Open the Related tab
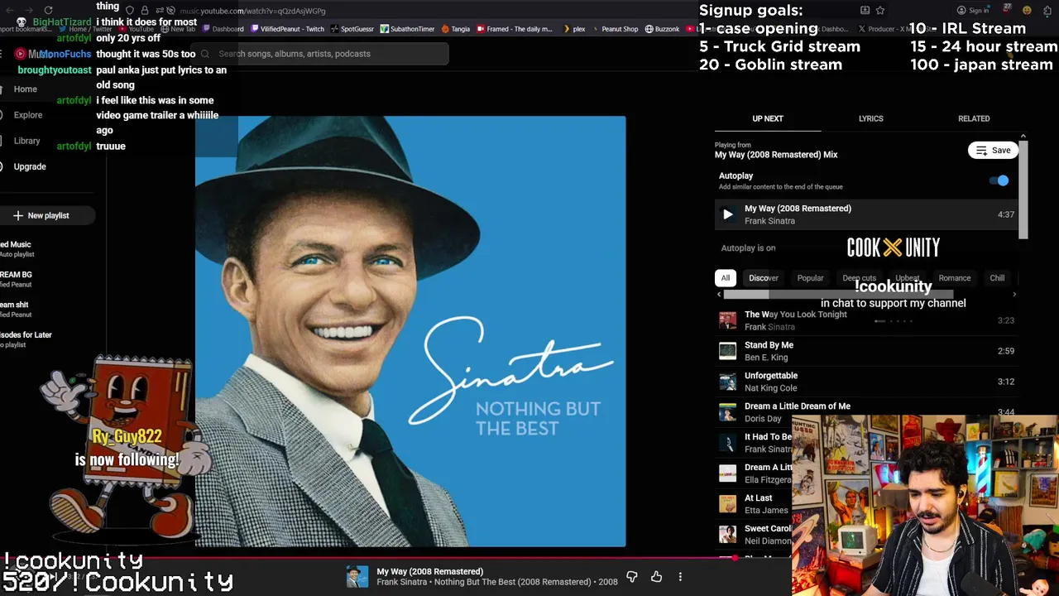Screen dimensions: 1059x596 pos(973,118)
